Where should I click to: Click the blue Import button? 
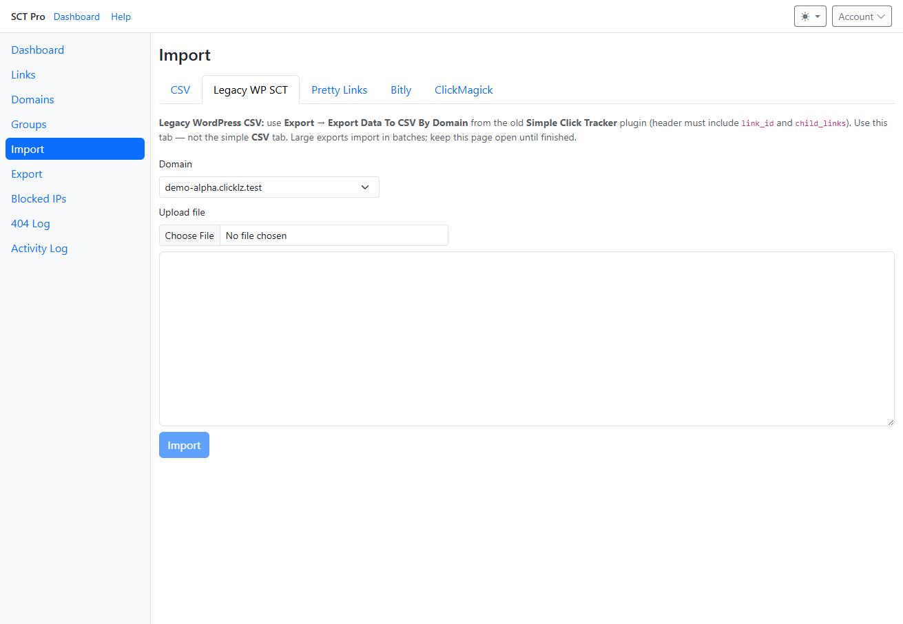pos(184,445)
